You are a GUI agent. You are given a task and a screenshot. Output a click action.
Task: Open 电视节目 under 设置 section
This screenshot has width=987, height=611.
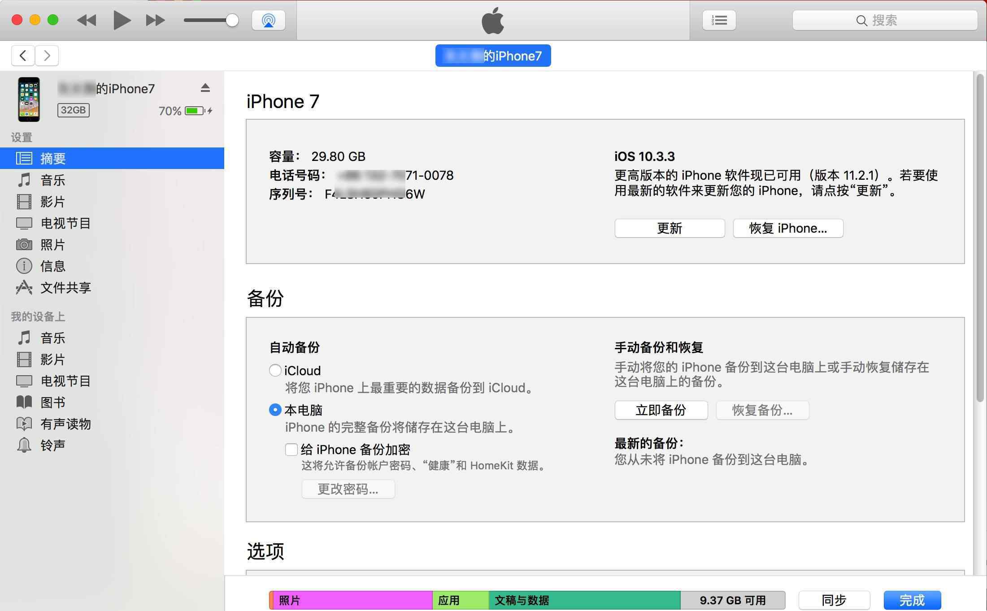pyautogui.click(x=112, y=223)
